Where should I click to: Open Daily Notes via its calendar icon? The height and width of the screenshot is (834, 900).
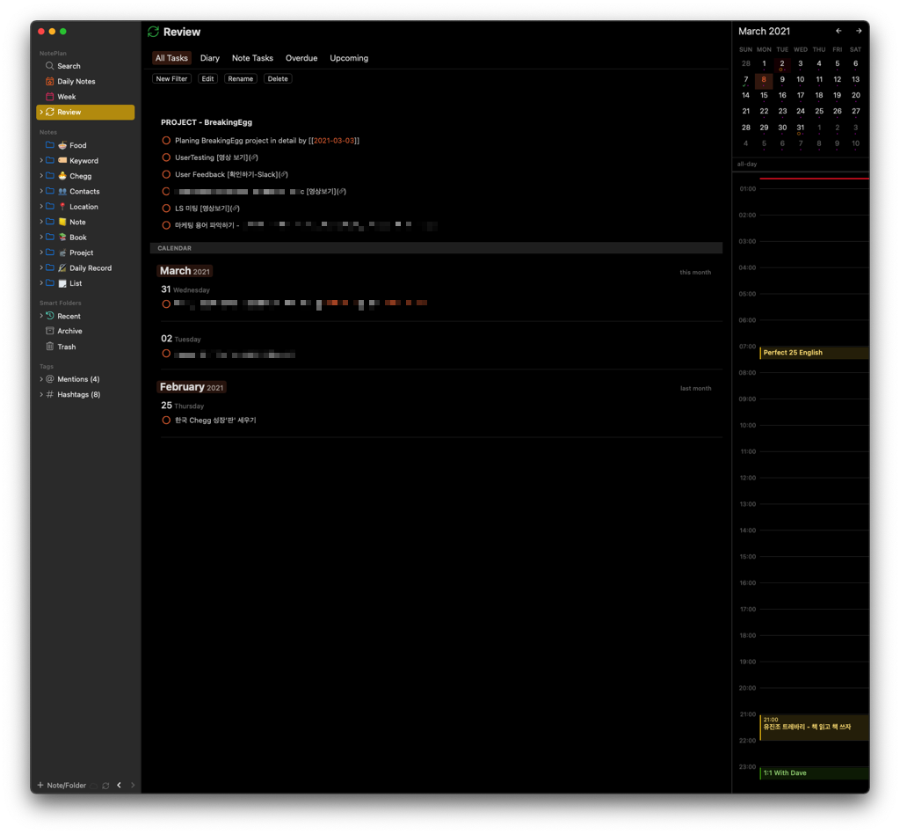coord(50,82)
